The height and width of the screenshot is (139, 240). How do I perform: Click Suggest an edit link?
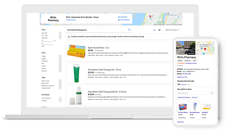pos(182,77)
